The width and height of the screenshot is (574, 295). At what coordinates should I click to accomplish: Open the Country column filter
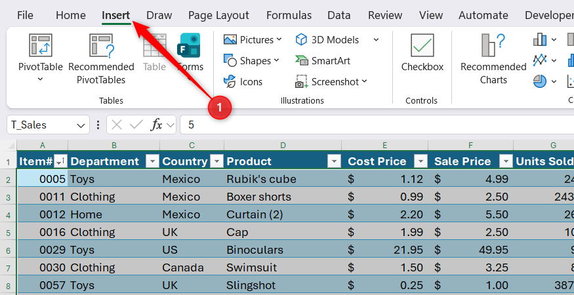coord(216,161)
